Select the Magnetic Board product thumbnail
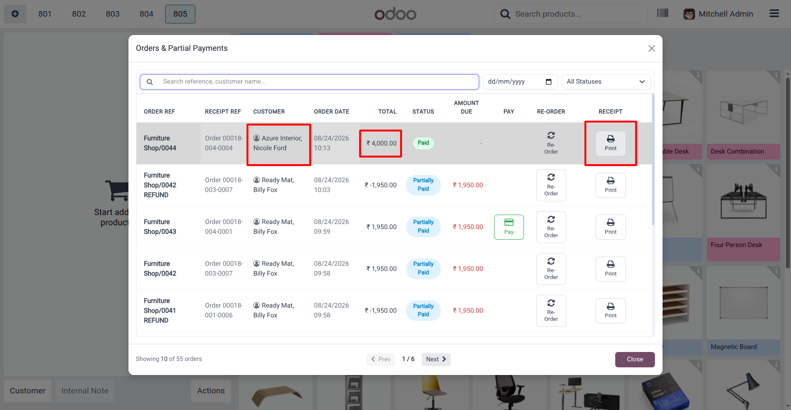 pos(743,311)
